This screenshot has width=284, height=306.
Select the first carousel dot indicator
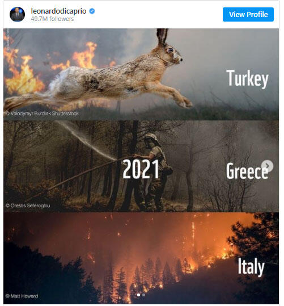(138, 295)
